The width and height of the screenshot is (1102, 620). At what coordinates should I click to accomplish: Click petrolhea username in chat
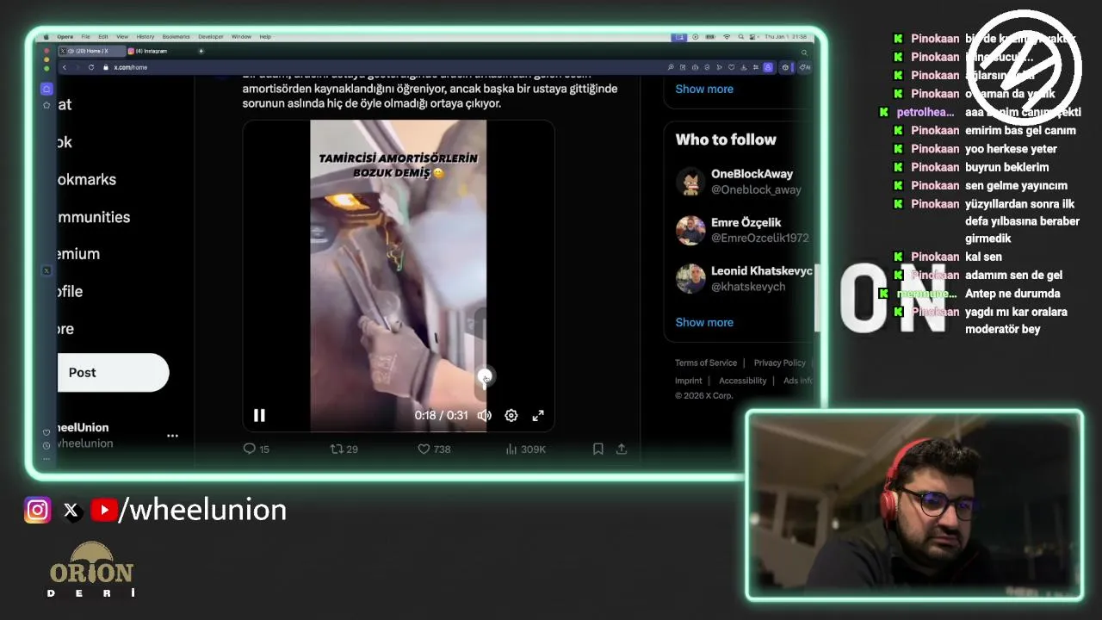point(926,112)
